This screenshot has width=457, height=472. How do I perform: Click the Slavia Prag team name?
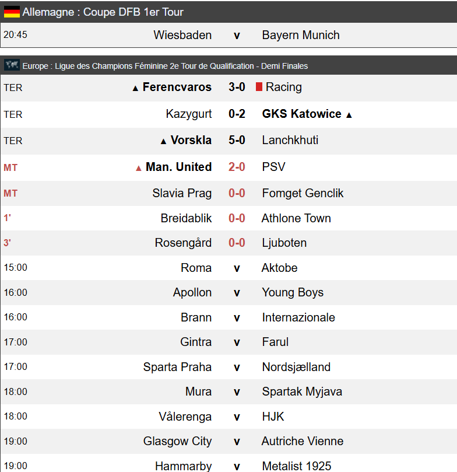[182, 193]
